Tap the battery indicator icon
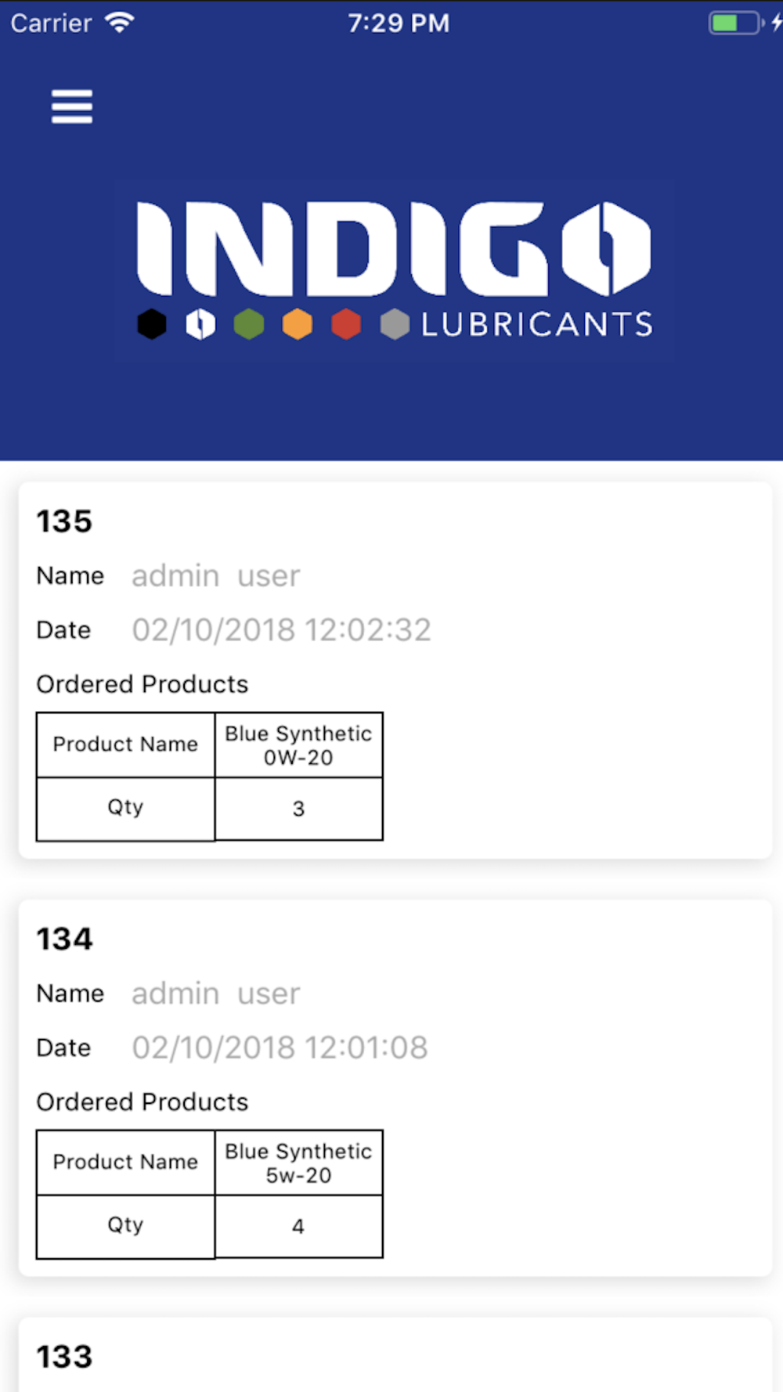Screen dimensions: 783x1392 (736, 23)
